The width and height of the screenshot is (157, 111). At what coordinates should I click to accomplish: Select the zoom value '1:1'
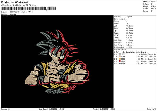click(152, 11)
